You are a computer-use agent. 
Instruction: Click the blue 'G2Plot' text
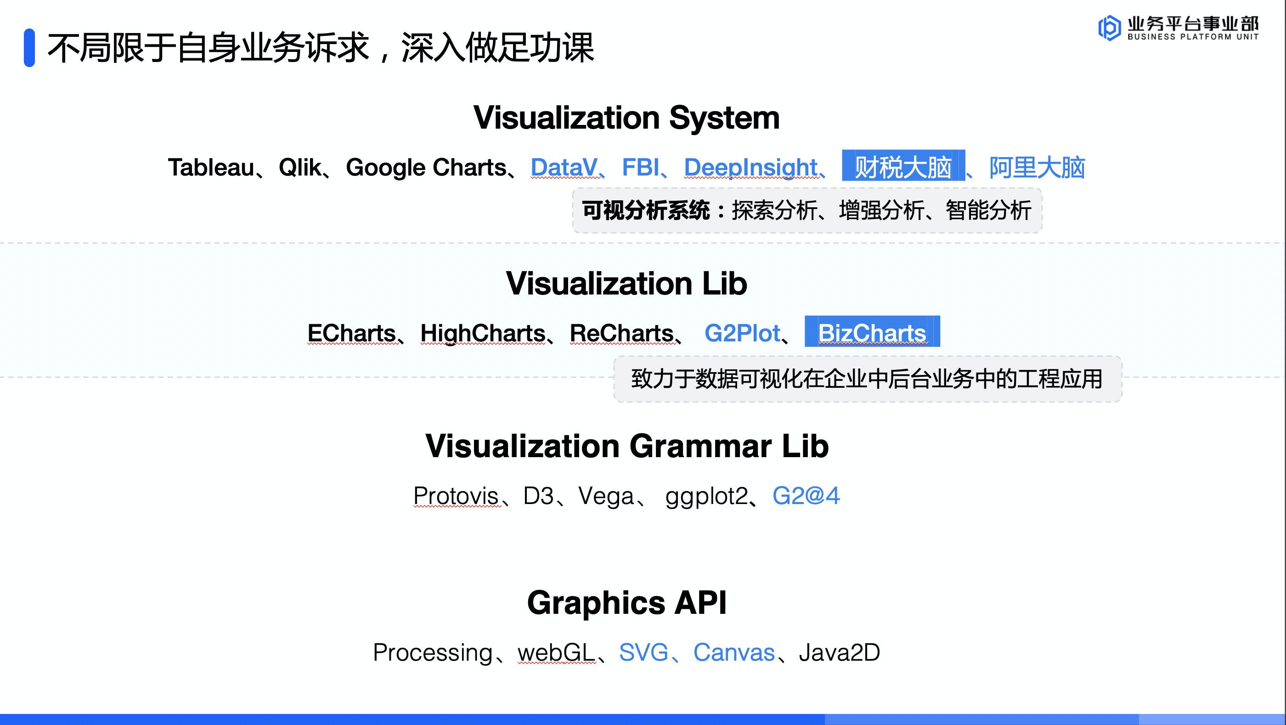pos(742,333)
